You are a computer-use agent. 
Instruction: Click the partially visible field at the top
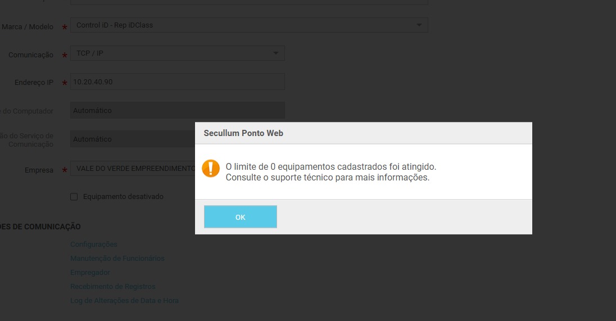click(x=248, y=2)
